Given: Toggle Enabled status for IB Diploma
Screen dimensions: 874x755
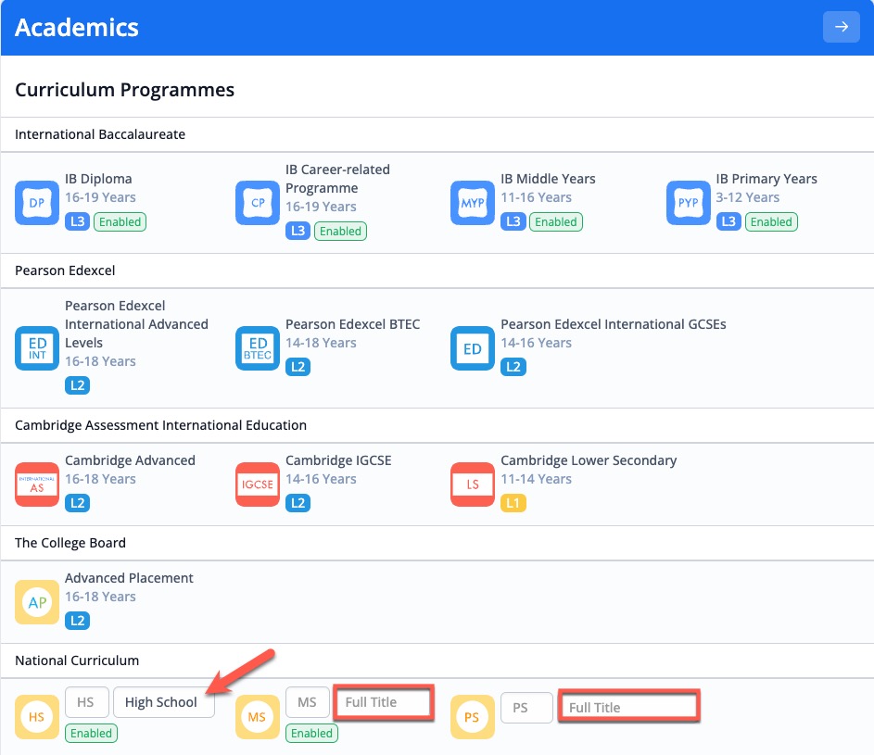Looking at the screenshot, I should 120,221.
